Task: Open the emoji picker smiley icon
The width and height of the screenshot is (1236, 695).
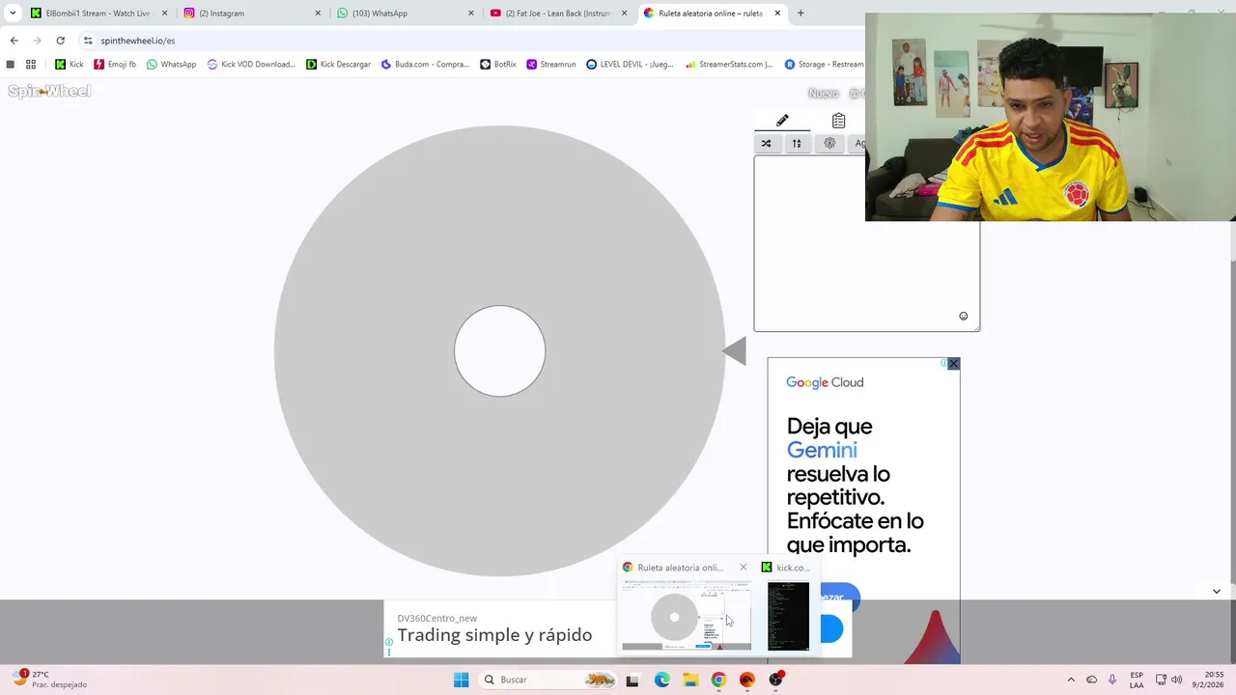Action: (x=963, y=316)
